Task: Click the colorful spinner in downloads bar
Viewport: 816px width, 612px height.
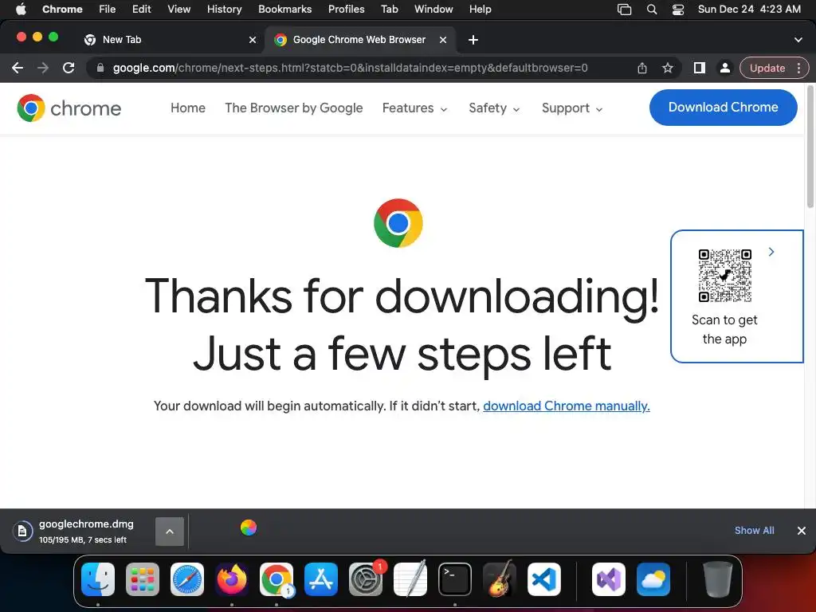Action: [x=249, y=528]
